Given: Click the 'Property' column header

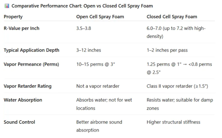Looking at the screenshot, I should pos(13,17).
